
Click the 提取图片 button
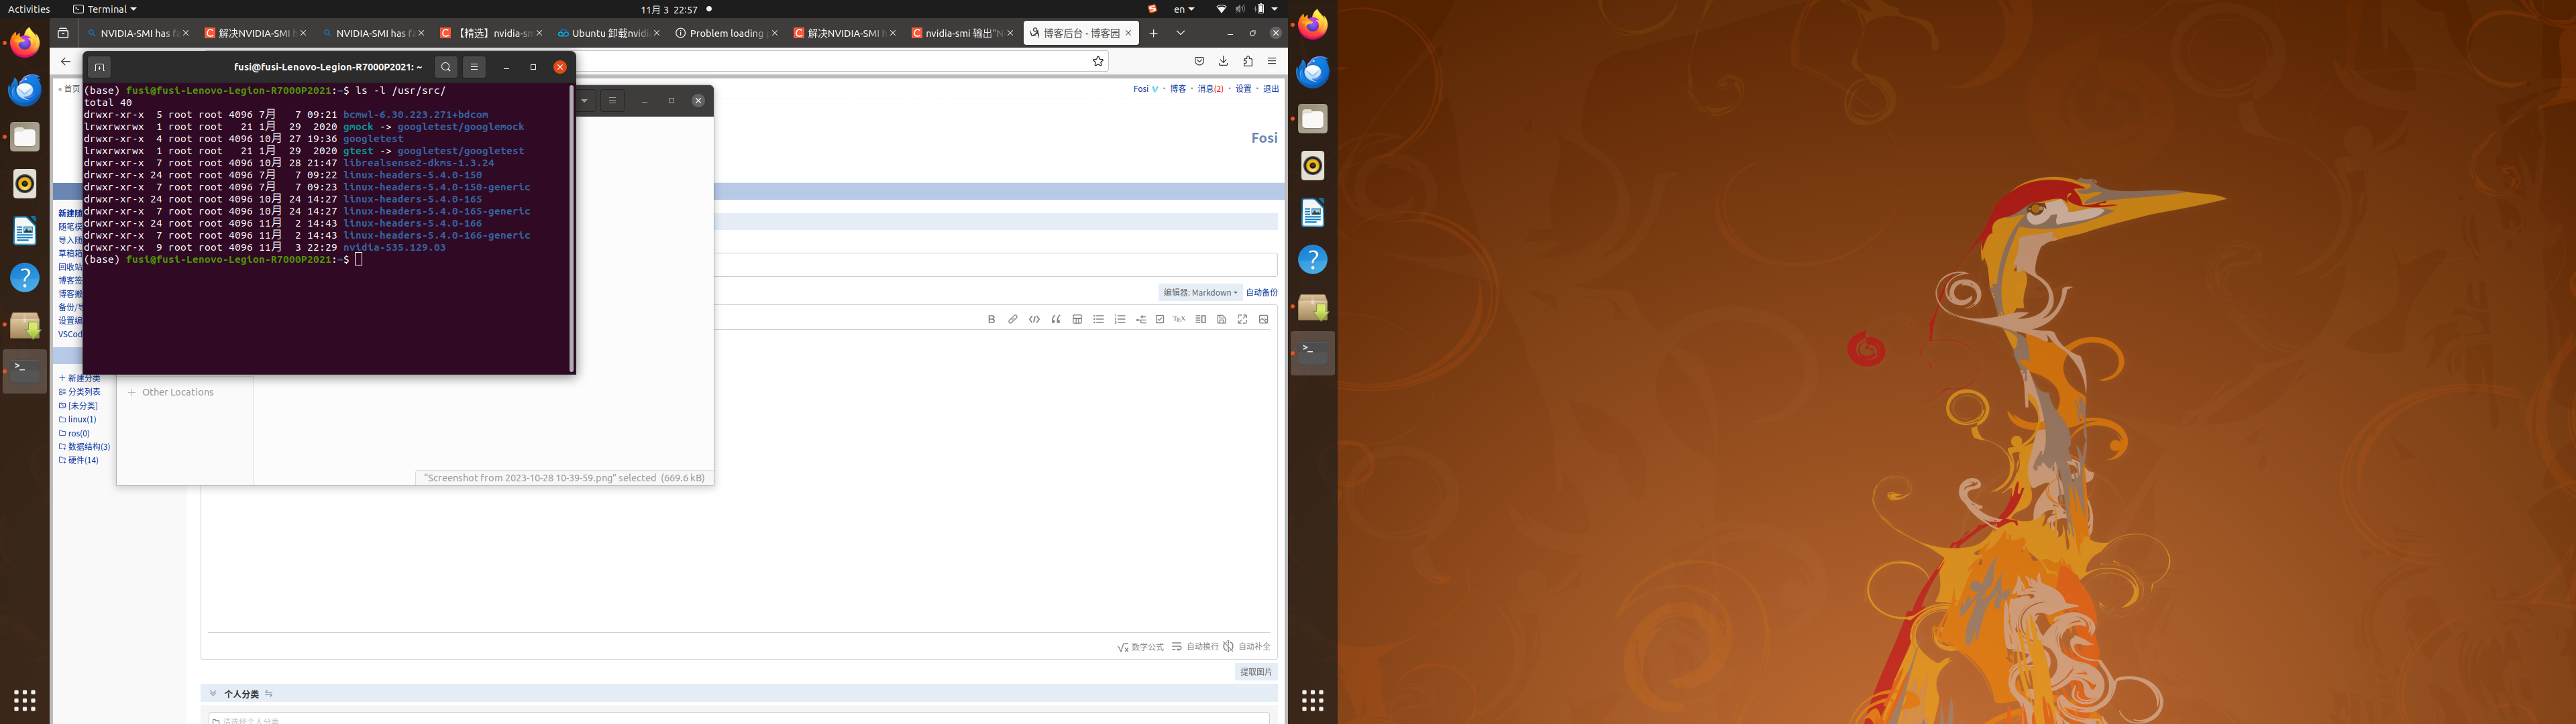(x=1255, y=672)
